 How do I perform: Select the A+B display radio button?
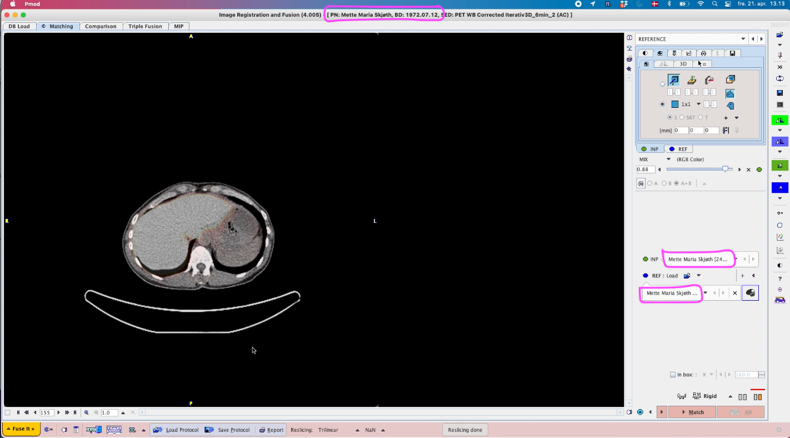(676, 183)
